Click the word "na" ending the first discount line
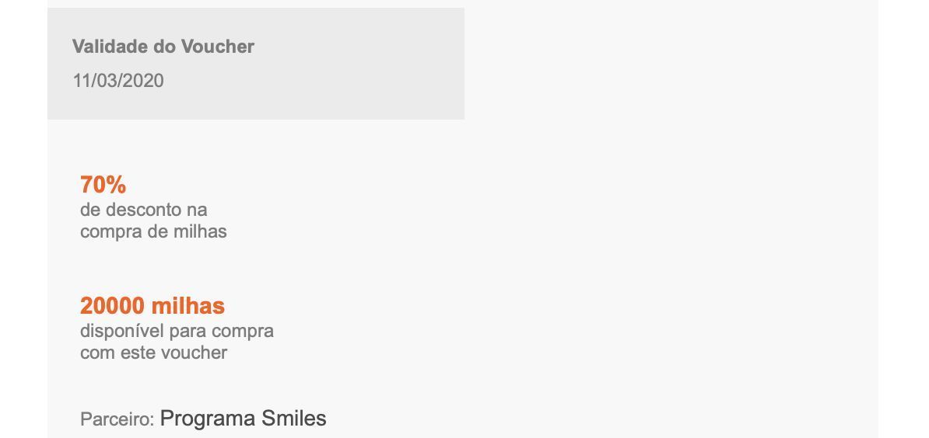 [197, 210]
